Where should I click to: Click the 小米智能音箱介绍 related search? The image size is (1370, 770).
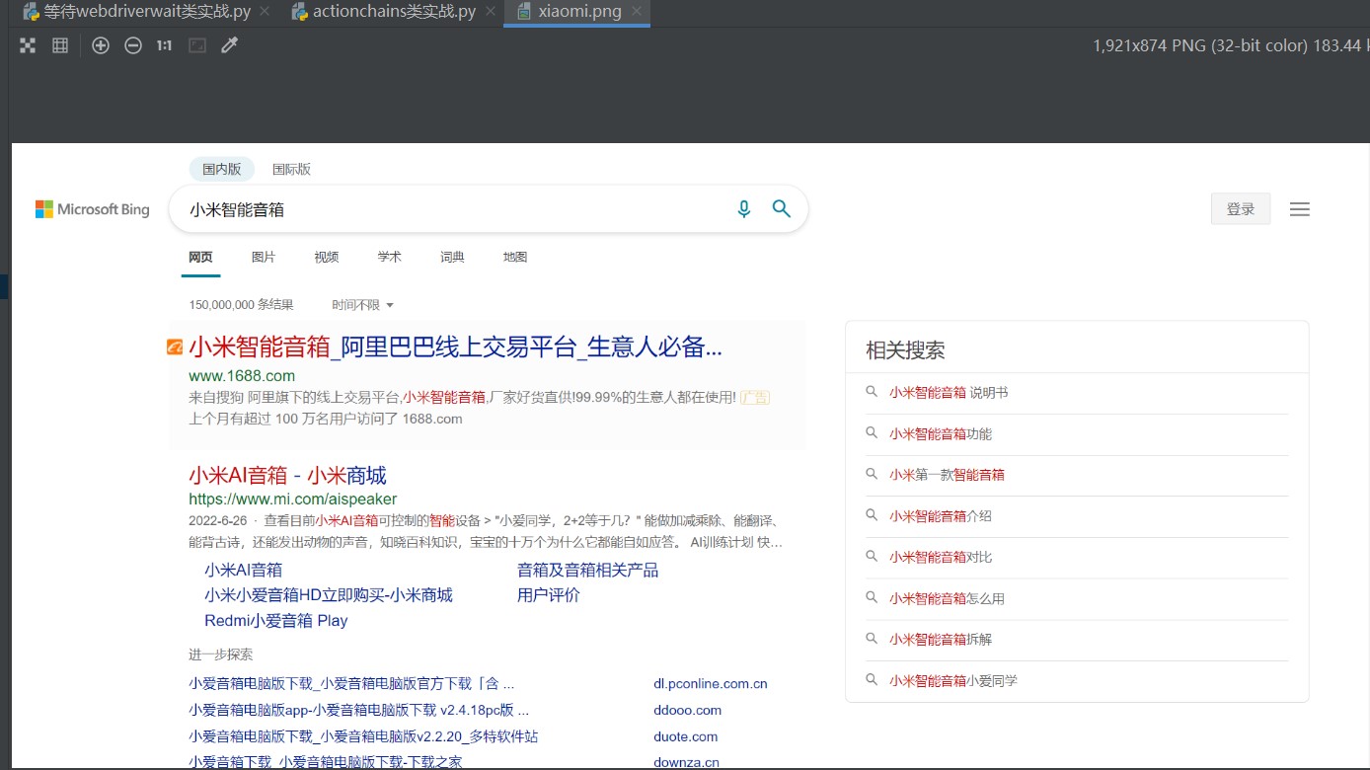[x=941, y=515]
